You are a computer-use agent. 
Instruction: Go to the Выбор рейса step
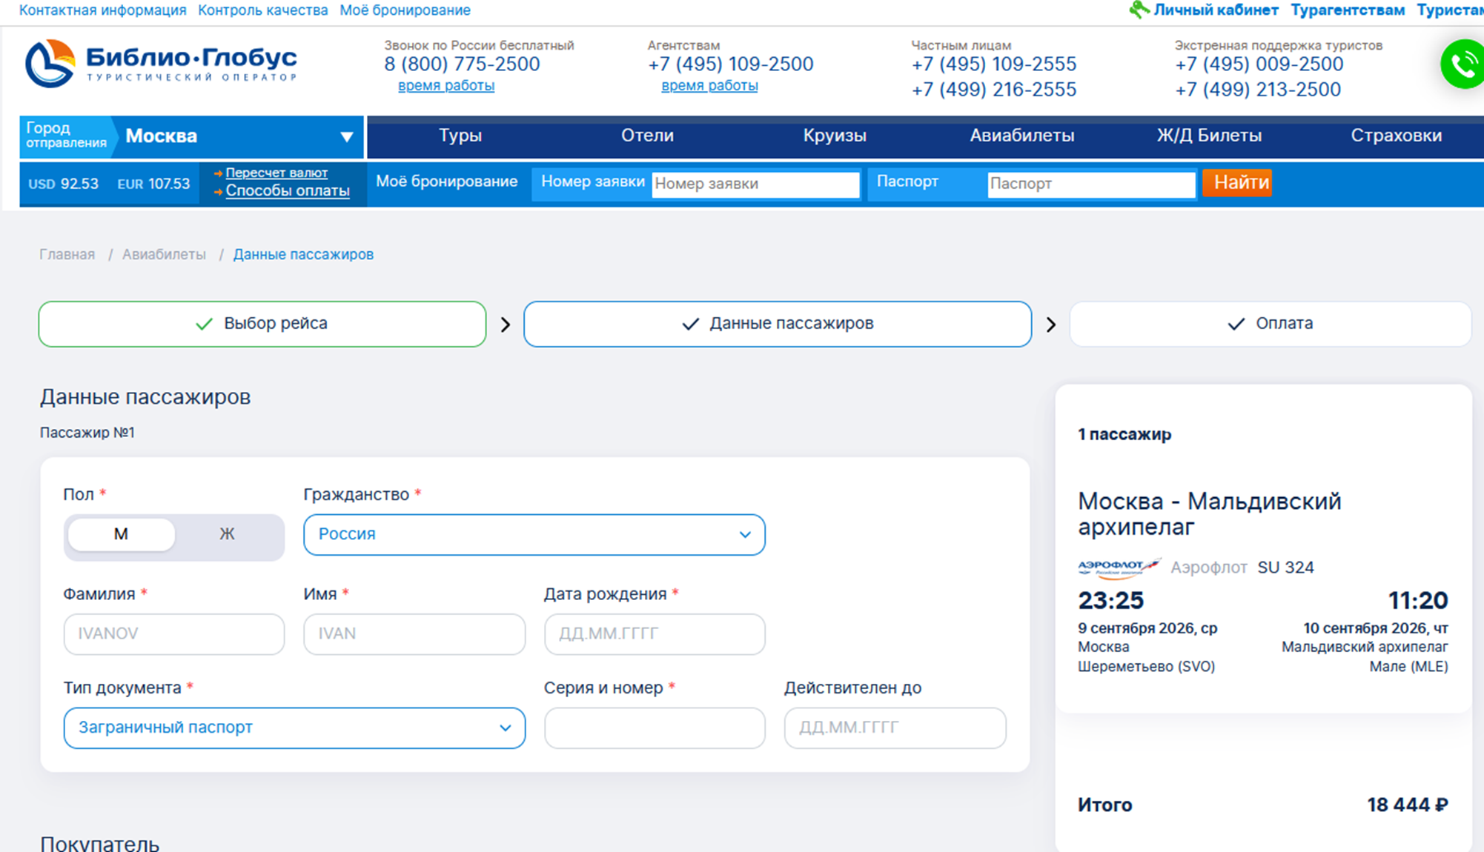tap(262, 324)
